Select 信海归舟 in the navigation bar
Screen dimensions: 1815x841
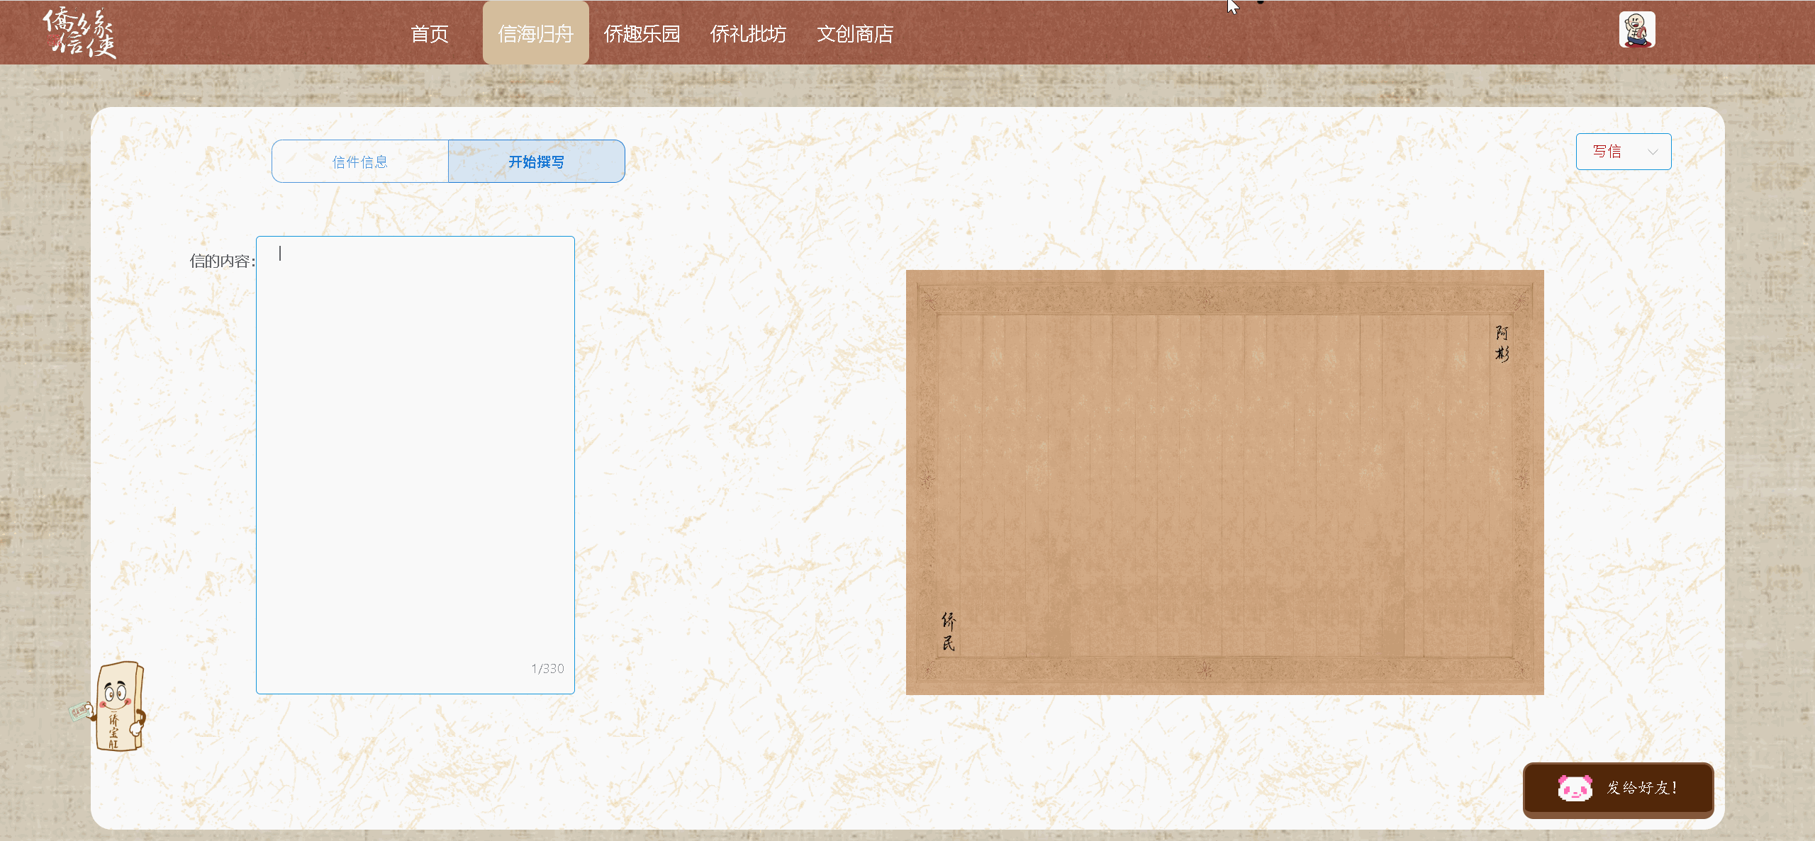coord(535,33)
